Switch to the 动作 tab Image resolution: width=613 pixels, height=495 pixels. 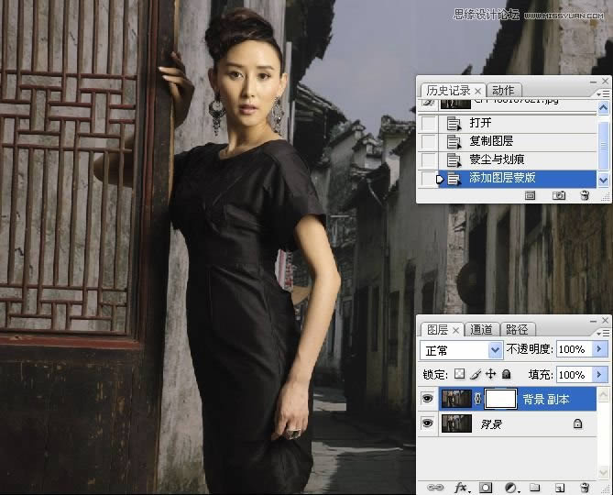[503, 90]
